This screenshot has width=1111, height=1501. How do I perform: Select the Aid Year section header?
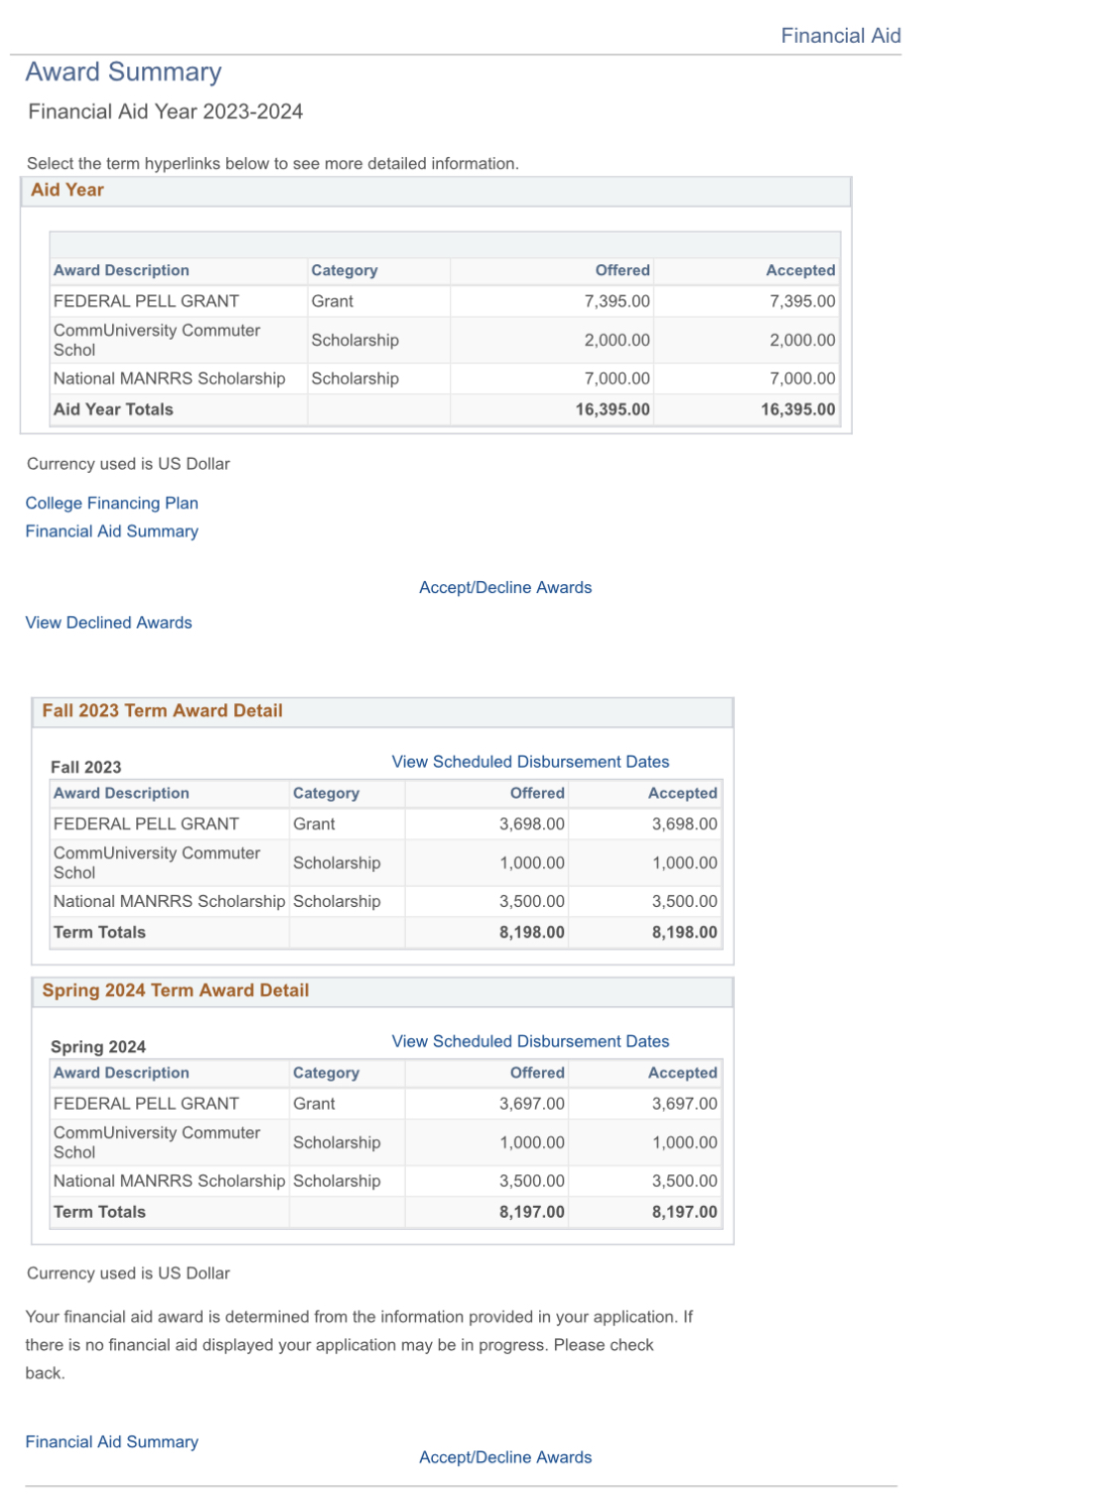click(436, 191)
